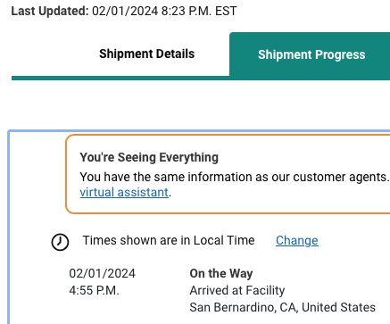390x324 pixels.
Task: Click the customer agents information sentence
Action: pyautogui.click(x=235, y=177)
